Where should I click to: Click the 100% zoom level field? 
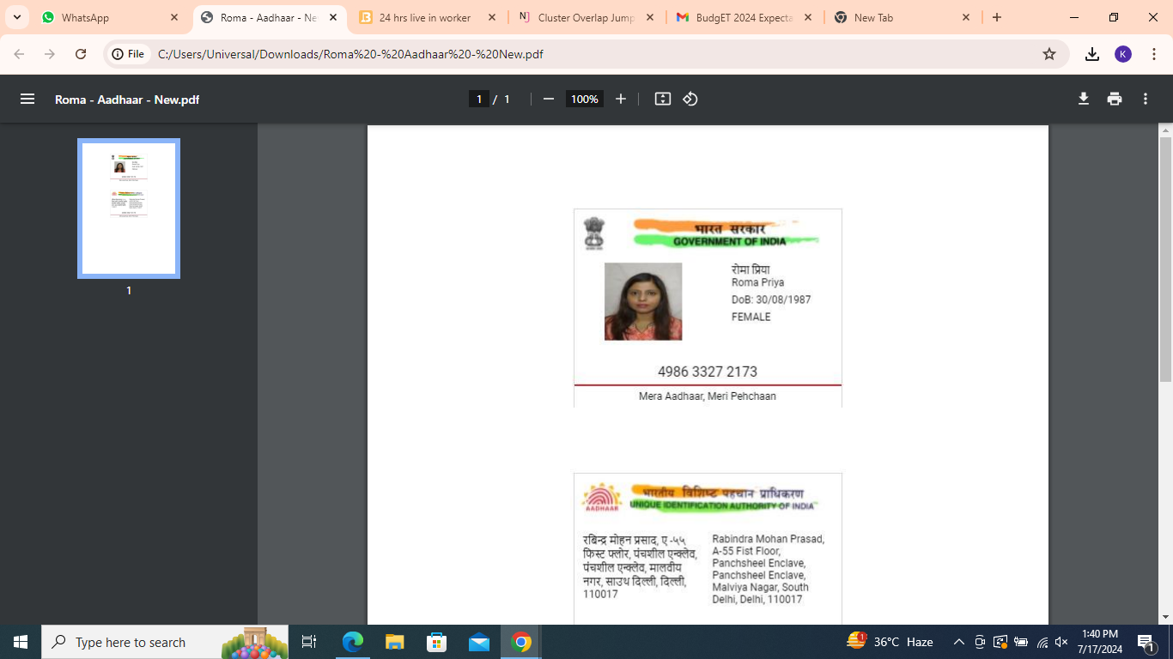tap(584, 99)
